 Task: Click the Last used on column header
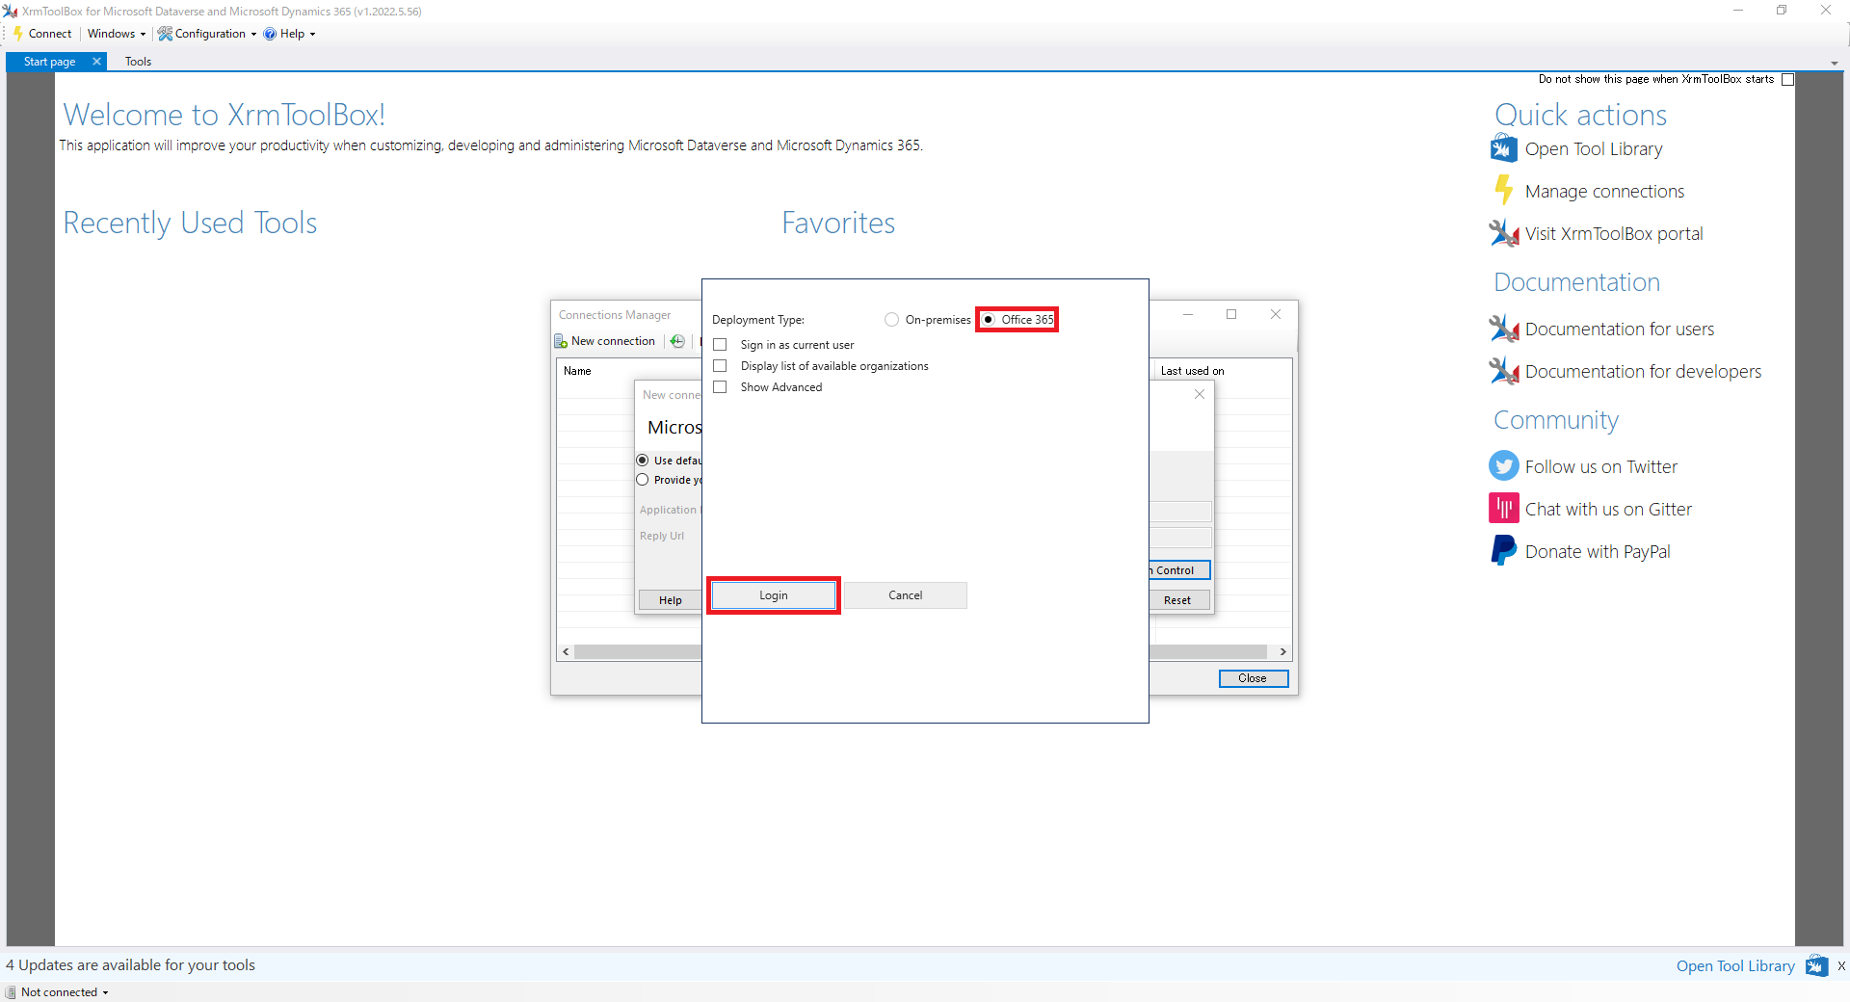(1192, 371)
